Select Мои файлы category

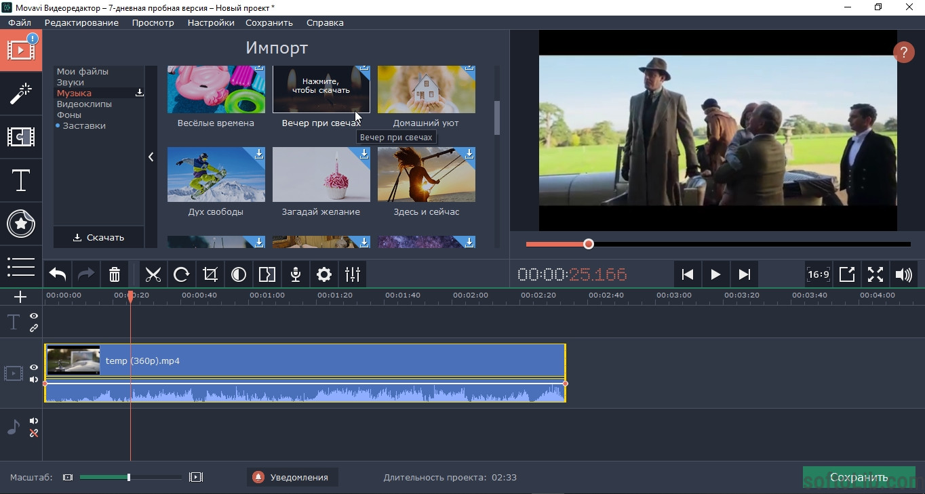(83, 71)
